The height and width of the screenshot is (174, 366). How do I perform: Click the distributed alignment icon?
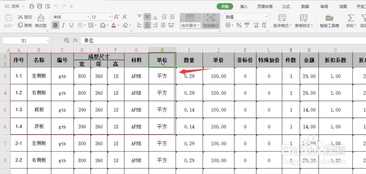171,25
